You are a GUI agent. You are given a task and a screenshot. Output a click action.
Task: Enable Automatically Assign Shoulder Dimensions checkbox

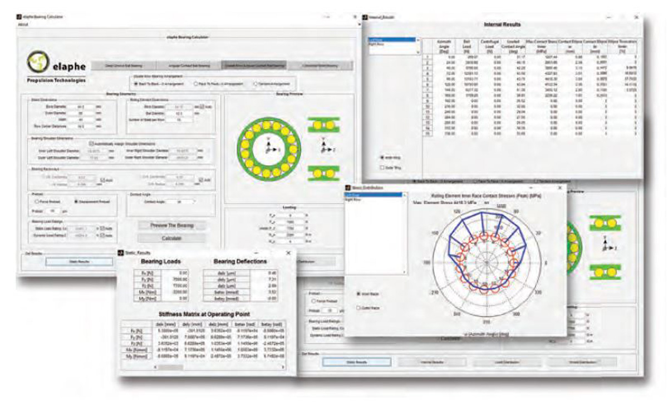pos(91,143)
